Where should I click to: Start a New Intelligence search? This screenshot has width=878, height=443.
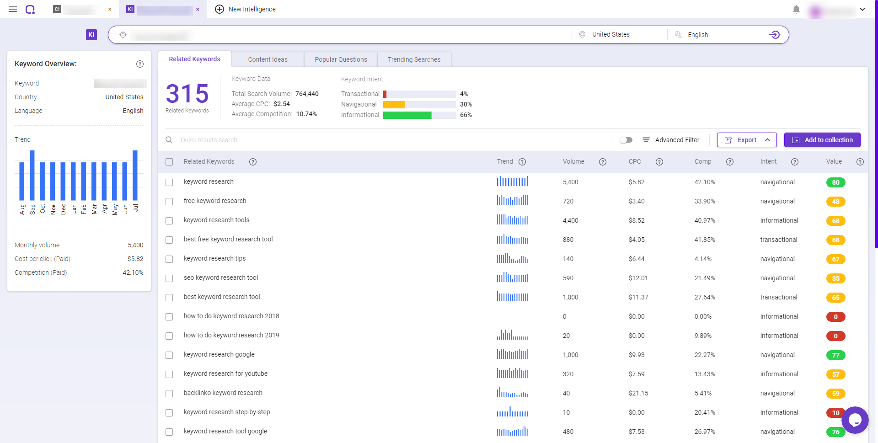click(x=245, y=9)
